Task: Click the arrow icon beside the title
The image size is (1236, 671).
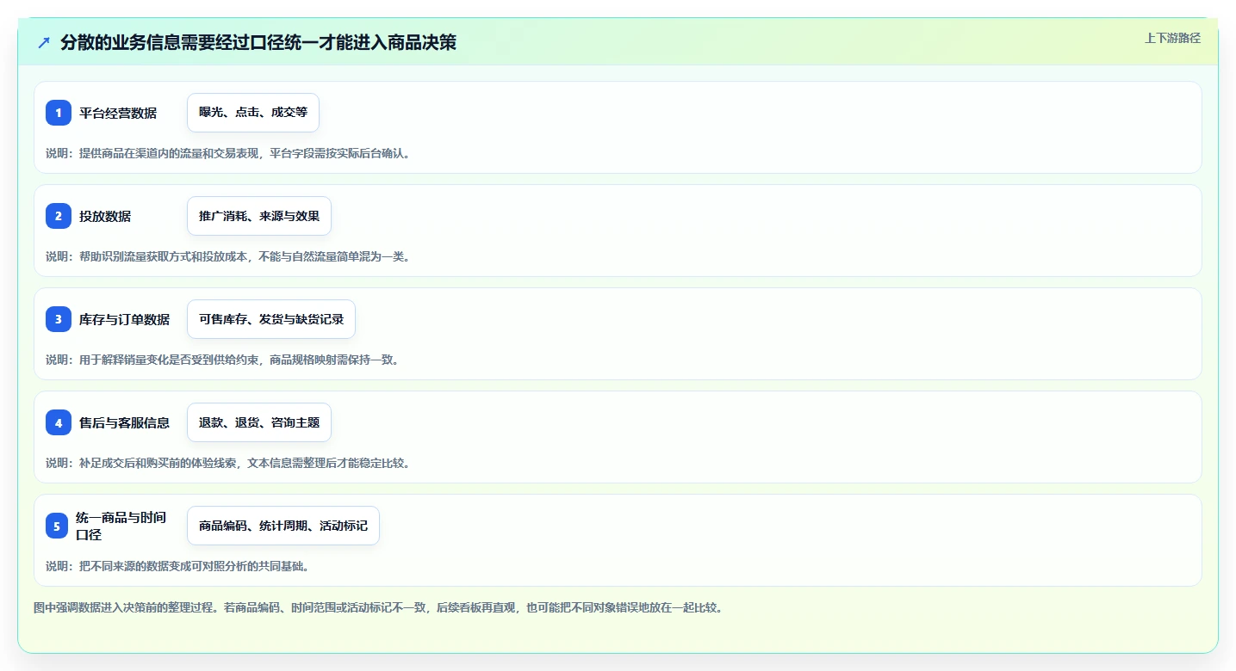Action: [44, 42]
